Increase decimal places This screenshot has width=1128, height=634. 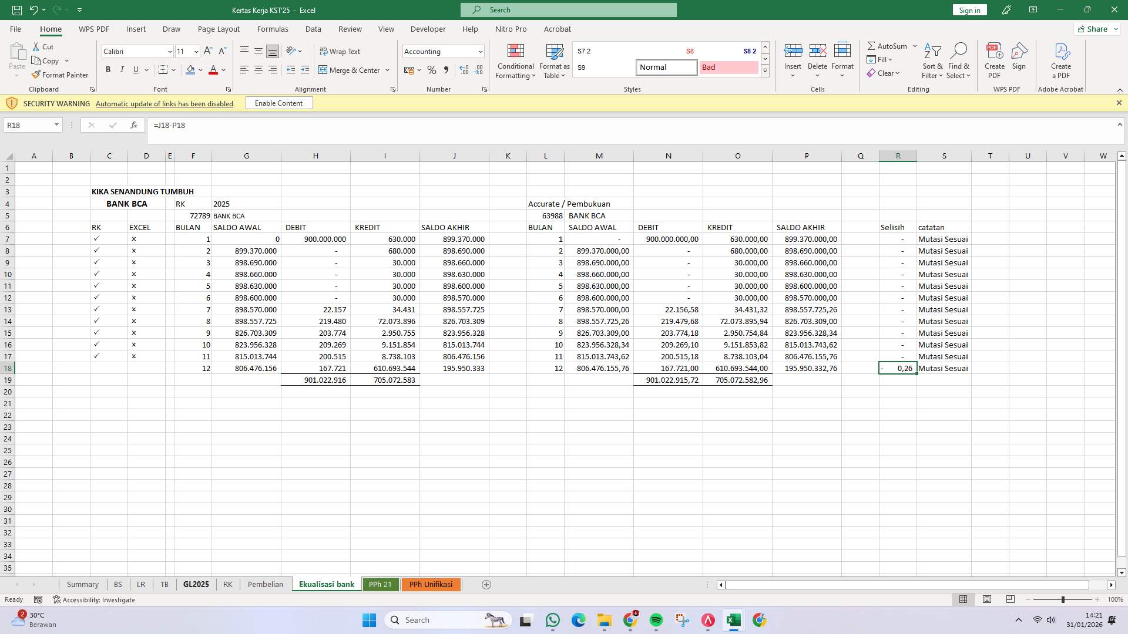point(464,70)
